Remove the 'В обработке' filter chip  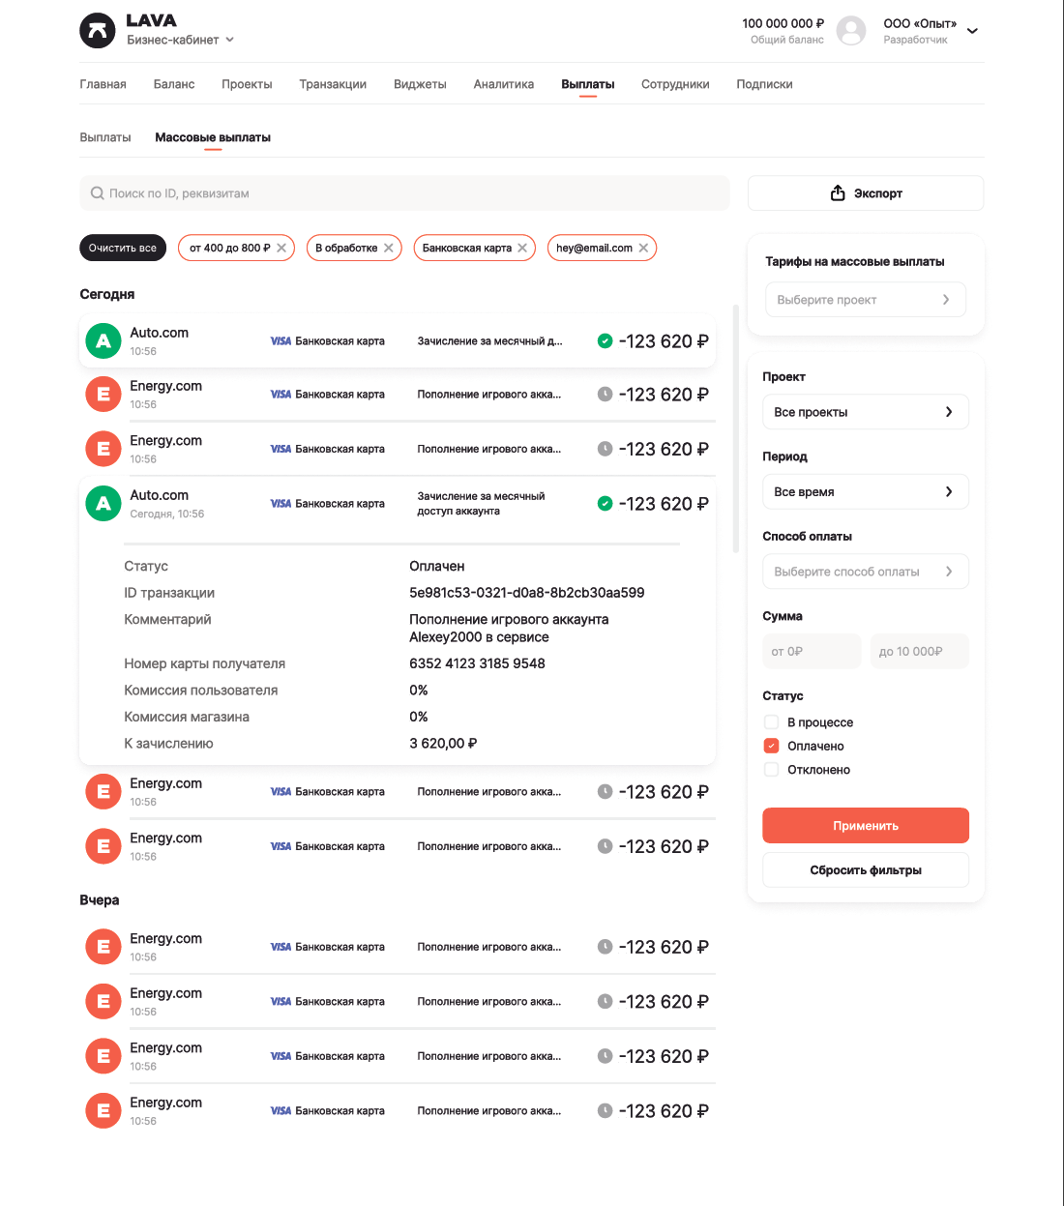389,249
